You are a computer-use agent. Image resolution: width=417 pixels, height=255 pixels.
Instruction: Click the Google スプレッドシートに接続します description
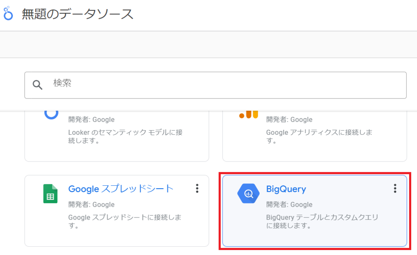pos(125,222)
